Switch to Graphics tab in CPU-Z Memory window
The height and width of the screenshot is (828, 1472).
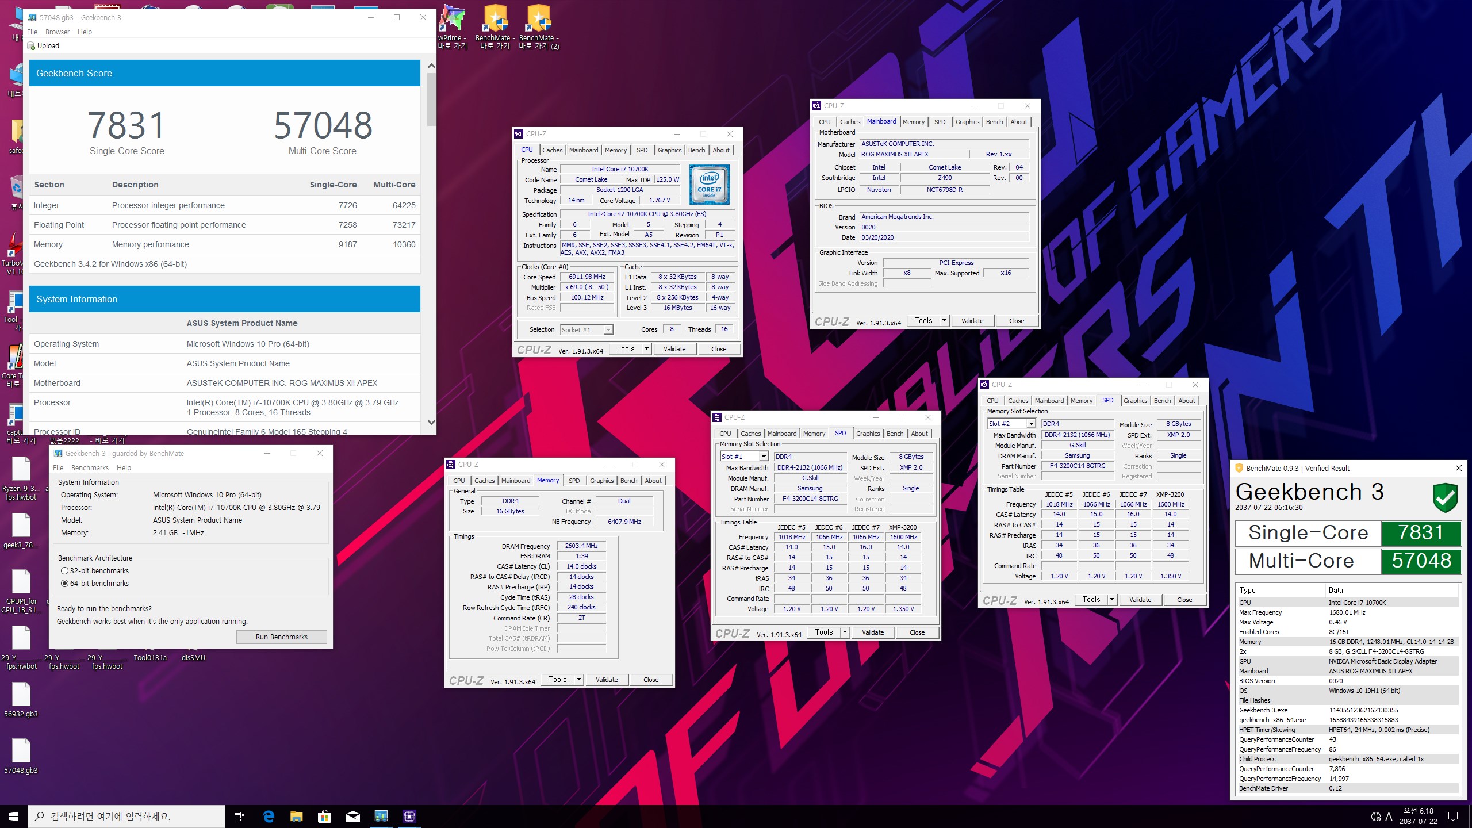[x=601, y=481]
